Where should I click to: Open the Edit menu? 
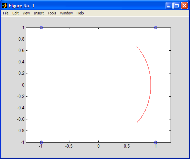tap(15, 13)
